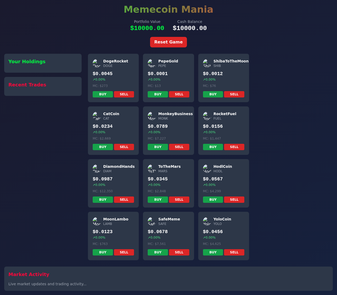Click the CatCoin logo icon
Screen dimensions: 337x295
(x=97, y=116)
